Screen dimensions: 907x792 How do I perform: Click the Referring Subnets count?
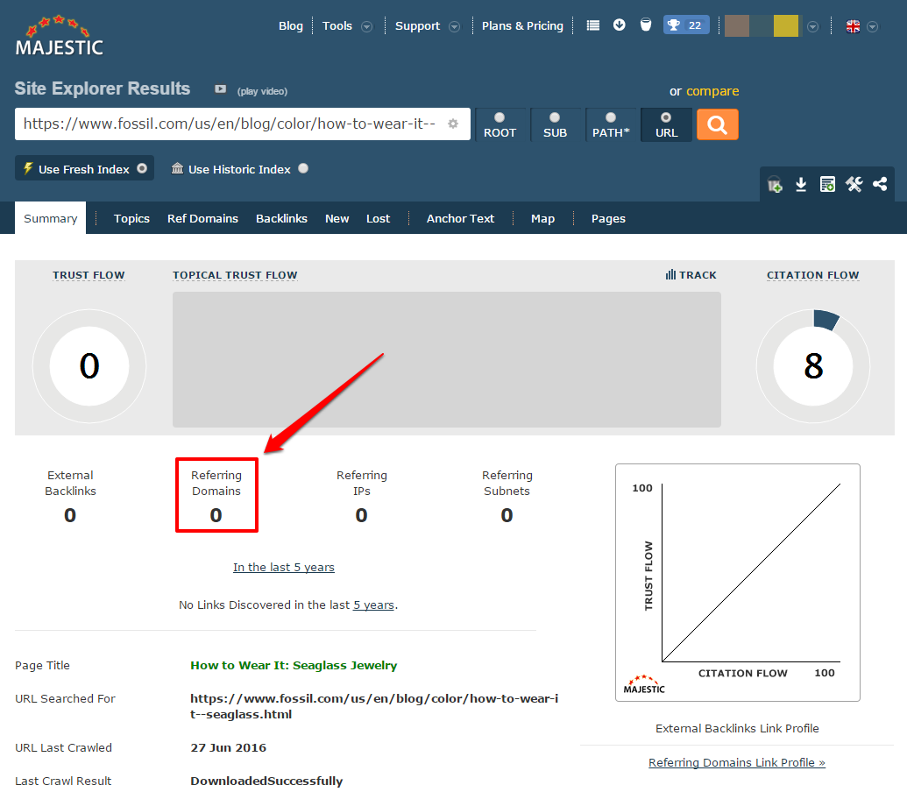click(507, 515)
